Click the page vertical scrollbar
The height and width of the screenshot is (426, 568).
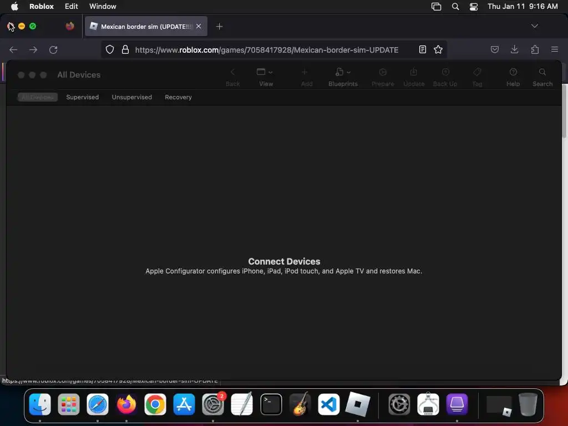click(x=564, y=111)
